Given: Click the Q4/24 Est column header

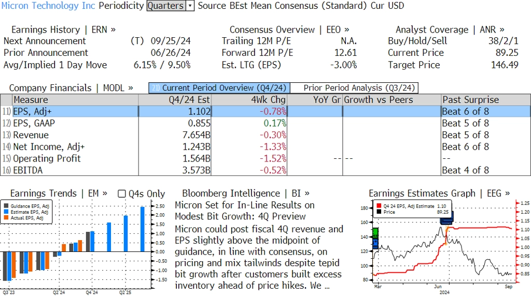Looking at the screenshot, I should (x=175, y=100).
